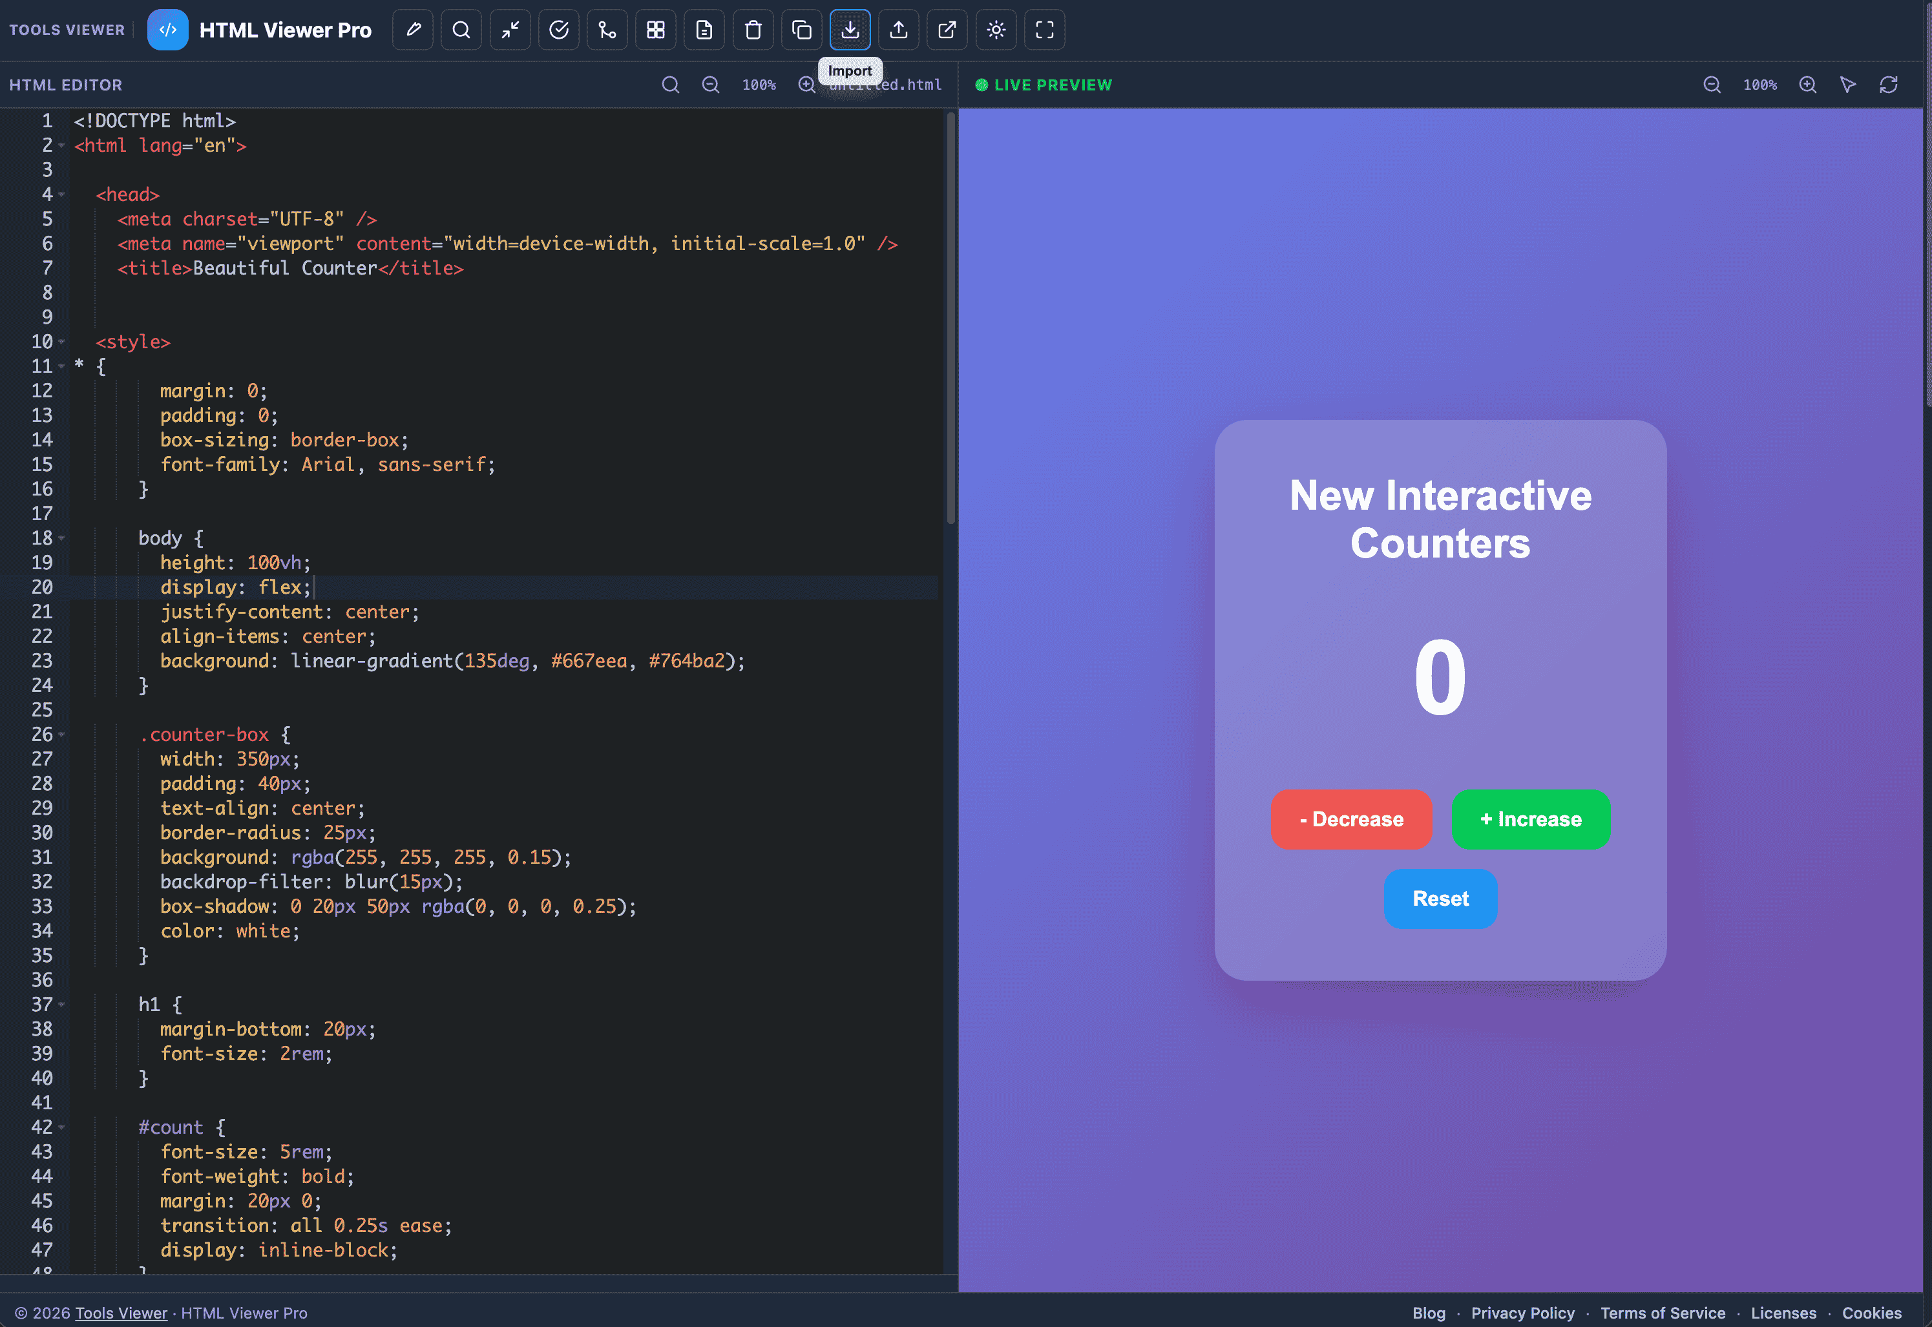
Task: Click the blue Reset button
Action: click(x=1441, y=899)
